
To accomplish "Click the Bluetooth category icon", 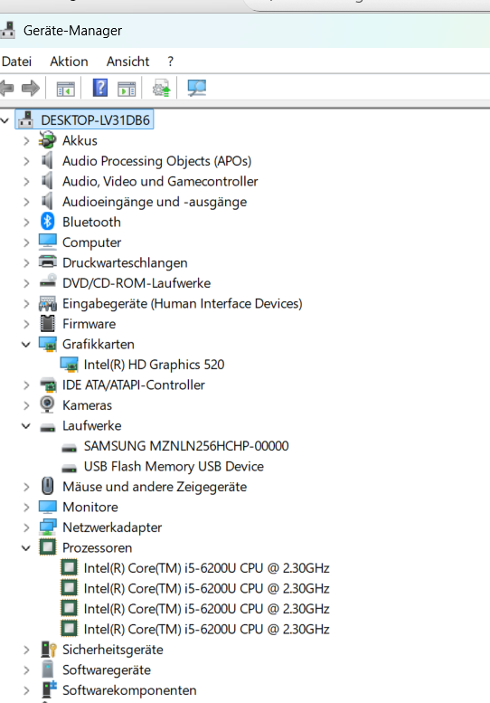I will coord(48,222).
